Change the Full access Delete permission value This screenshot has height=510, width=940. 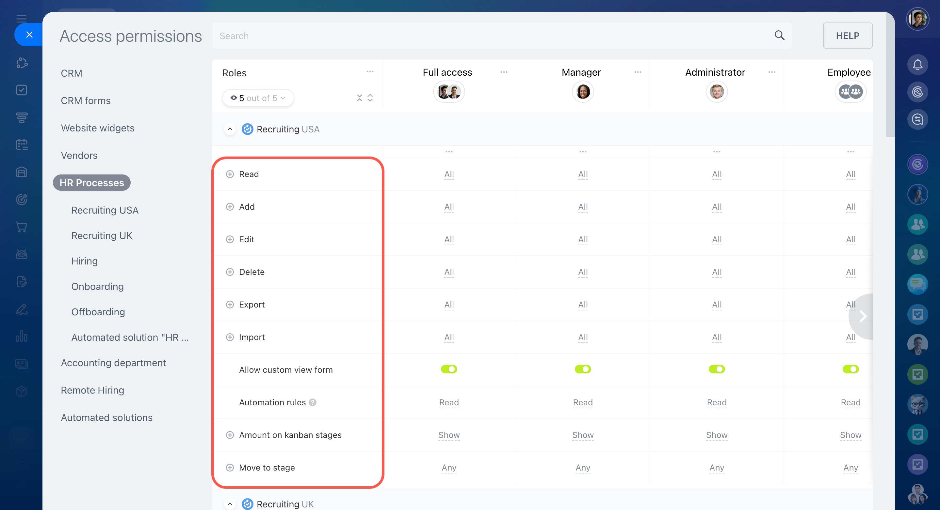point(449,272)
